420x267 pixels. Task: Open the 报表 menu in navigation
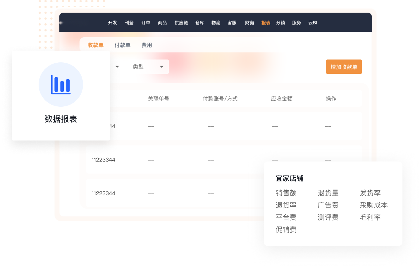pos(266,23)
